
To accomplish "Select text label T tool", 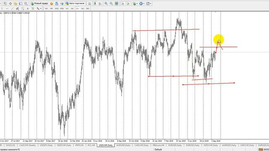I will click(33, 8).
